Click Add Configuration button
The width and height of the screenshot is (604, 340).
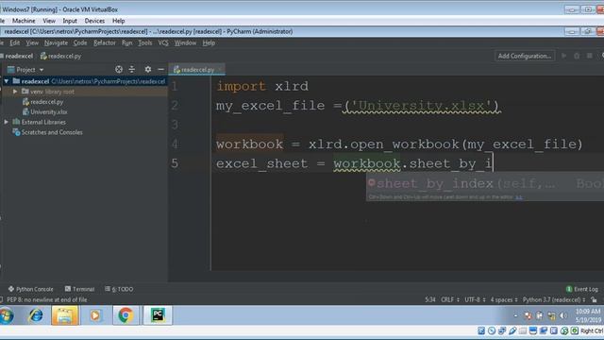tap(525, 56)
